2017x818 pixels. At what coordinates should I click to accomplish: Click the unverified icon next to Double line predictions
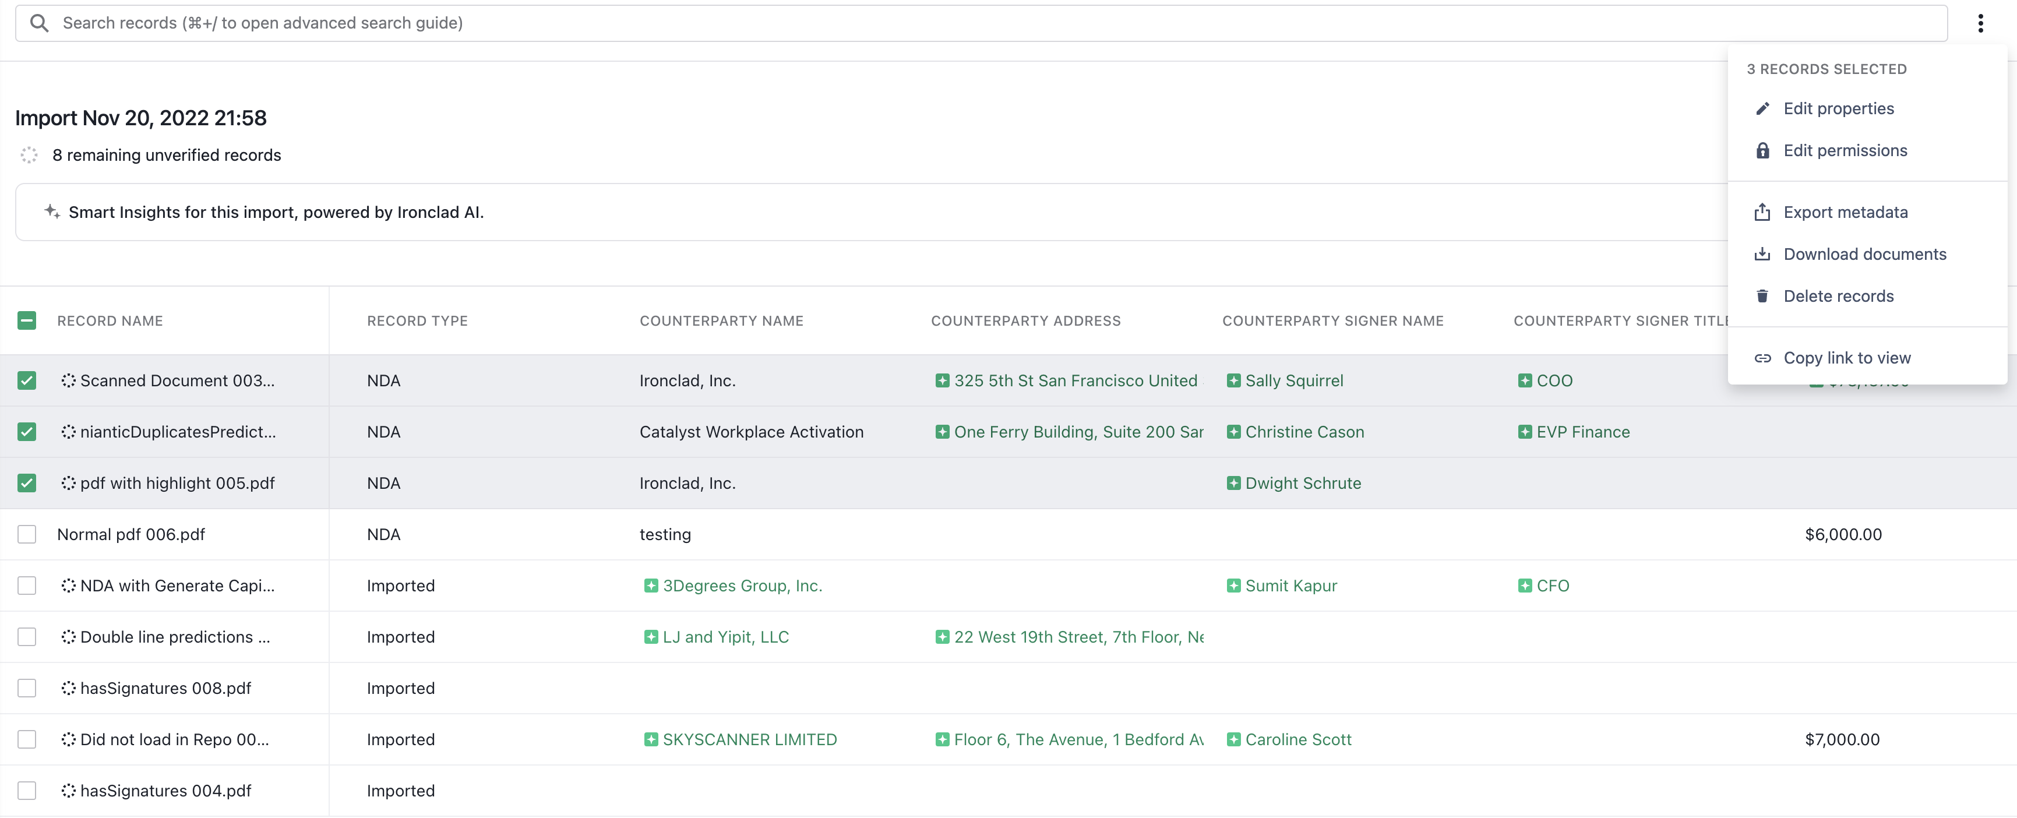click(x=68, y=636)
